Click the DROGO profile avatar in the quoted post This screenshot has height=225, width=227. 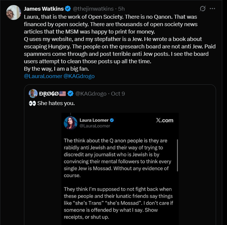click(x=33, y=94)
